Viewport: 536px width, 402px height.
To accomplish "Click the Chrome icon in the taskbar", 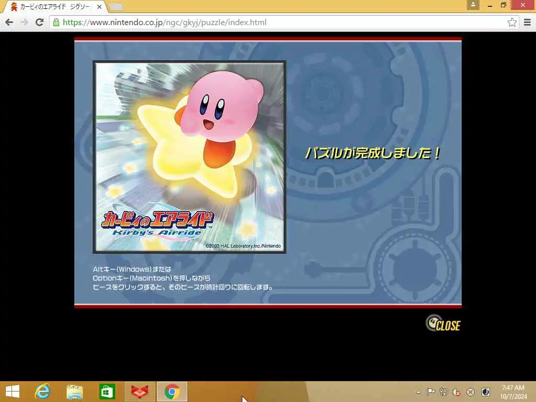I will pos(172,392).
